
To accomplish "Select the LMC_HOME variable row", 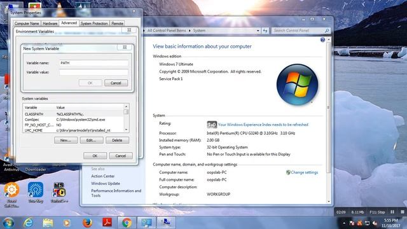I will click(x=73, y=130).
